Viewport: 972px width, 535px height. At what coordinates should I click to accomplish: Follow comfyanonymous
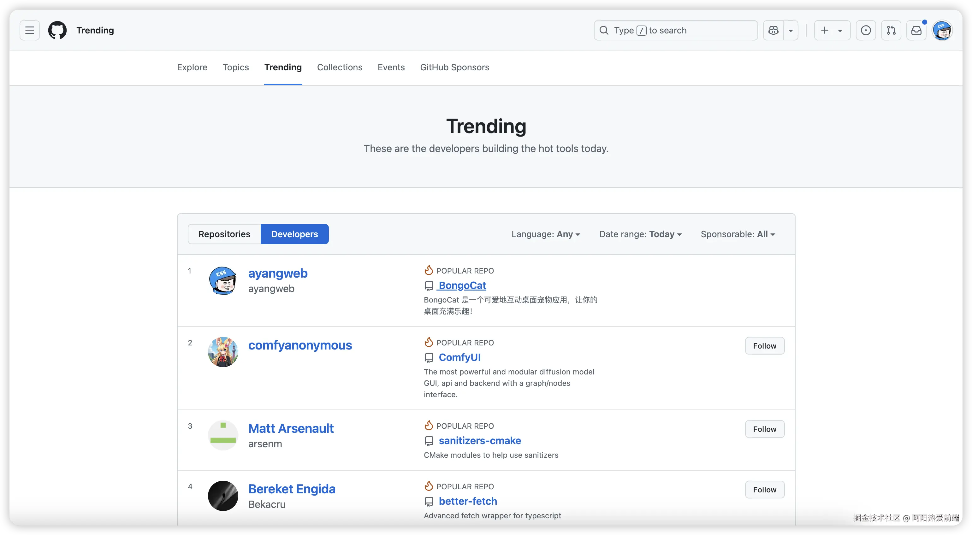[x=764, y=346]
